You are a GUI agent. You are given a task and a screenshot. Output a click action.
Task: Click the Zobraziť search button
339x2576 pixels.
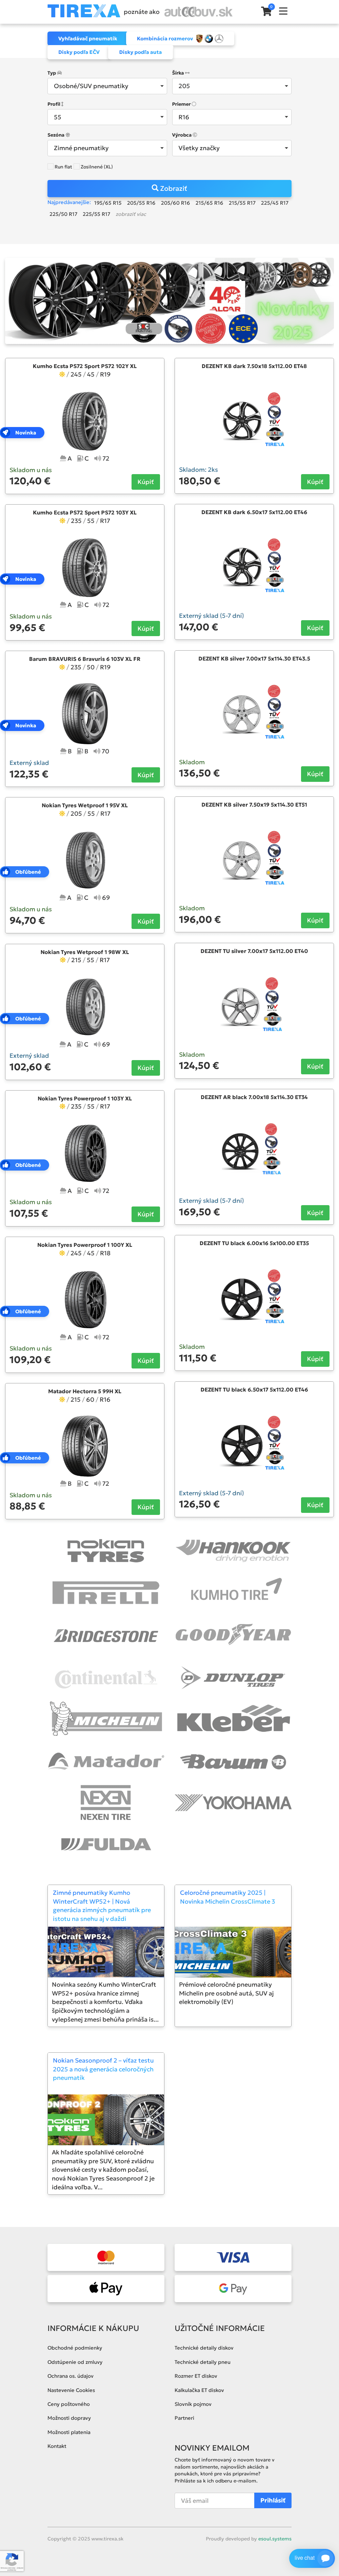(x=169, y=188)
